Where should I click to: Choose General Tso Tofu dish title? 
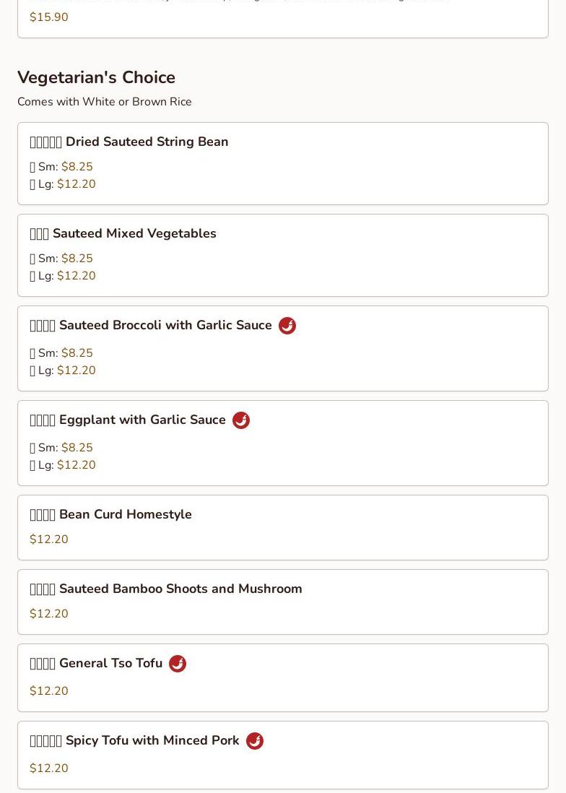pos(110,663)
